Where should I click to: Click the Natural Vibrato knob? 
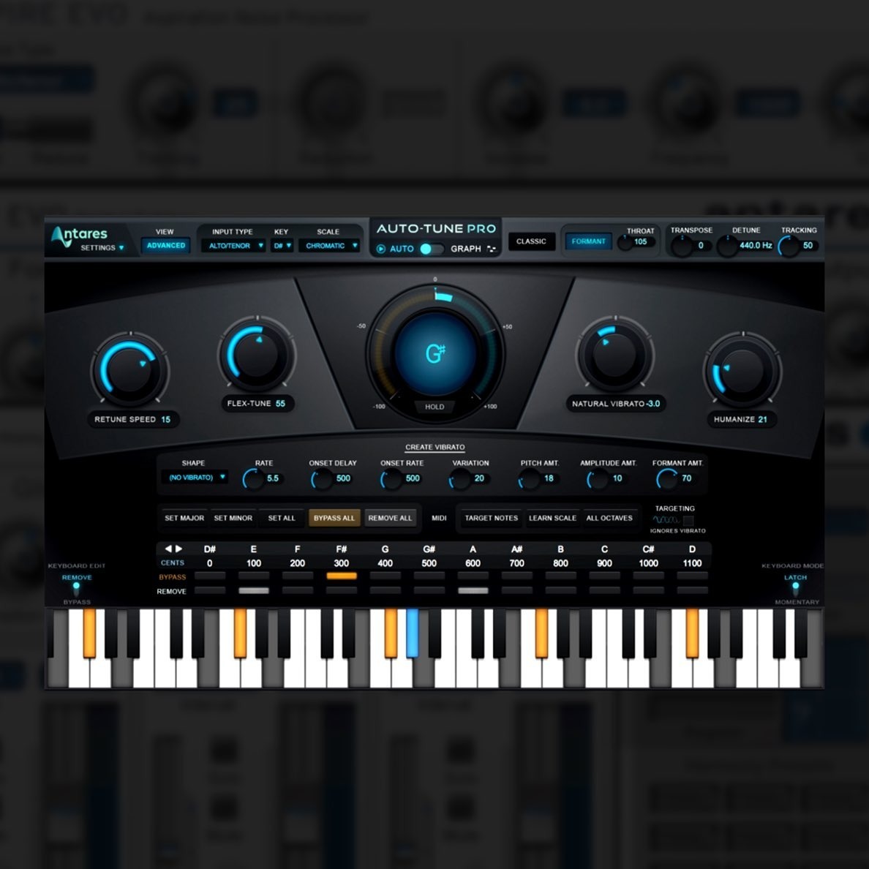point(614,355)
